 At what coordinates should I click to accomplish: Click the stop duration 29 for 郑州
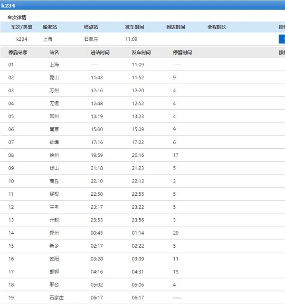pos(176,232)
